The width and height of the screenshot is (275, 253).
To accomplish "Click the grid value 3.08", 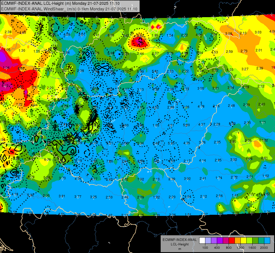I will (229, 33).
